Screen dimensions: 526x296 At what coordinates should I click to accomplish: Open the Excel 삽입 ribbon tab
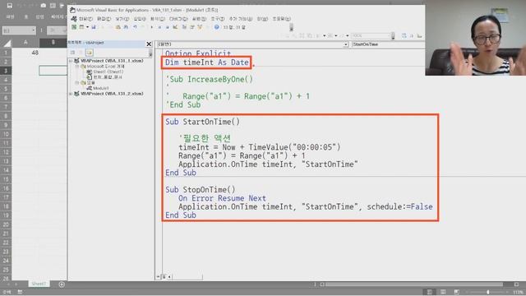(x=39, y=16)
